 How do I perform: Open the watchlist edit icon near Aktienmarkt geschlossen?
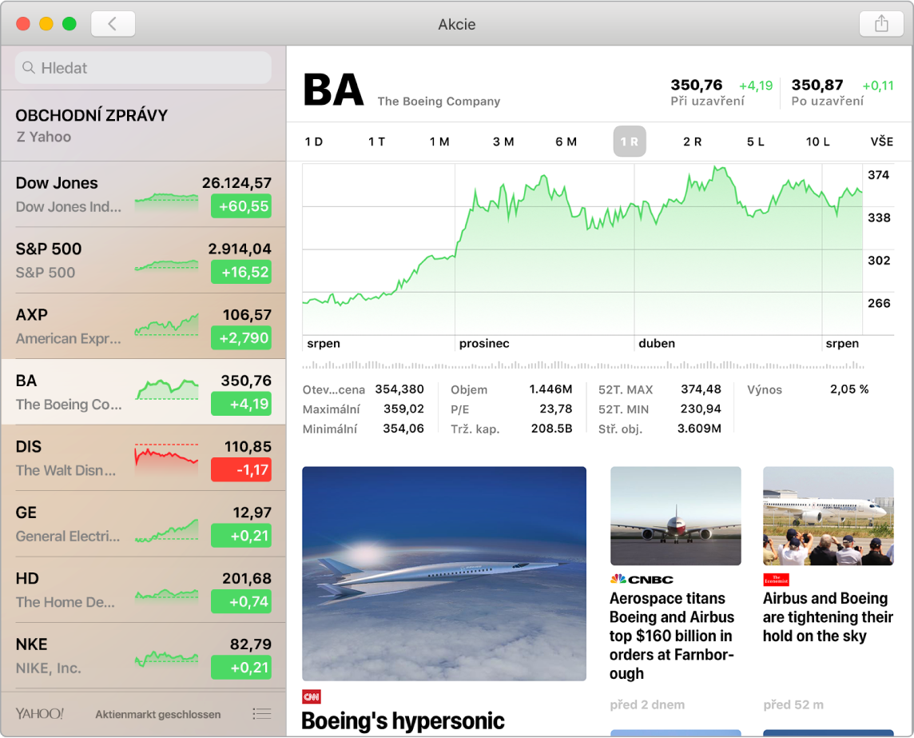[x=262, y=714]
